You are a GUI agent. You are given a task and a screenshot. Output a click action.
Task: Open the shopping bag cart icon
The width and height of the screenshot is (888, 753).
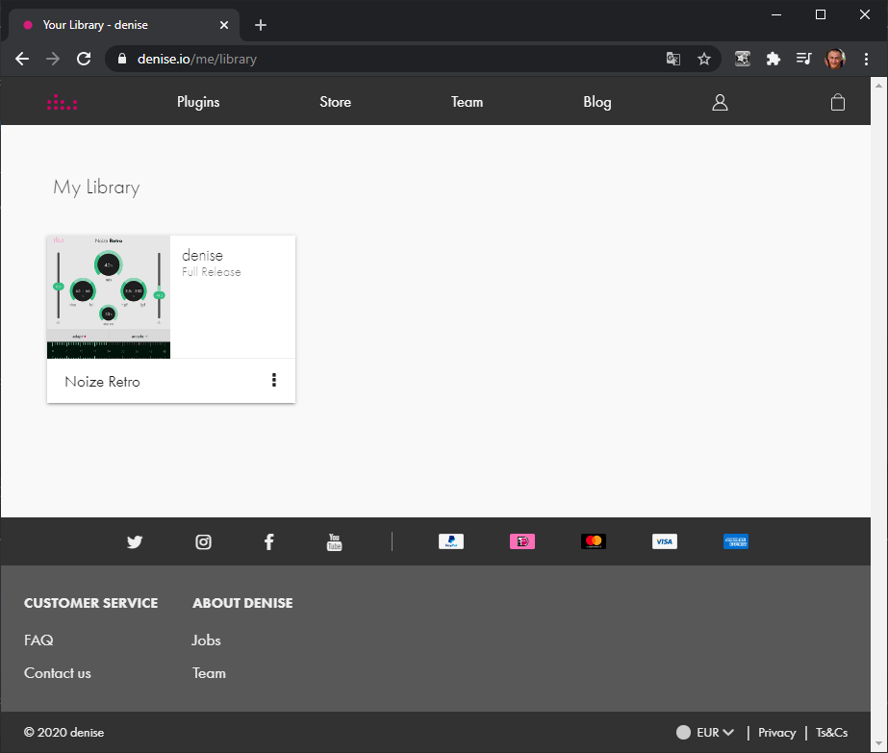[x=838, y=103]
